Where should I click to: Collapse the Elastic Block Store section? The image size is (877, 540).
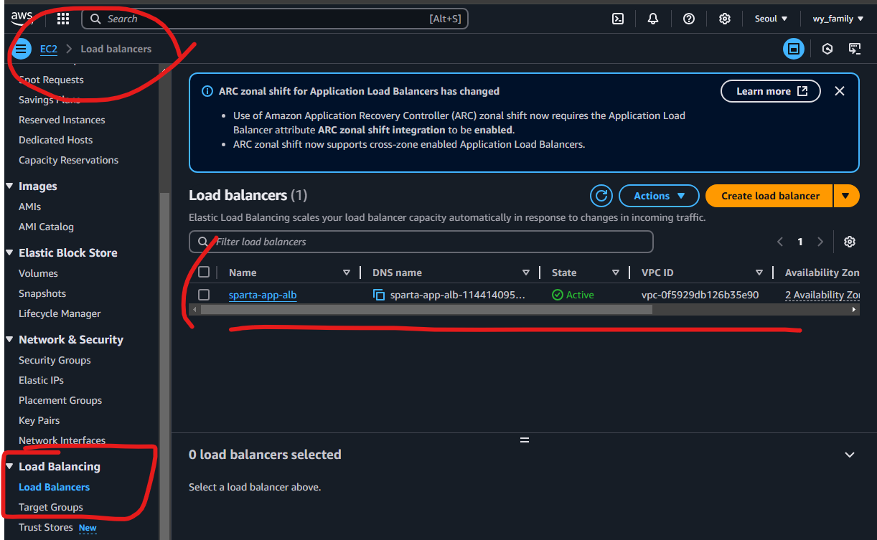click(10, 252)
